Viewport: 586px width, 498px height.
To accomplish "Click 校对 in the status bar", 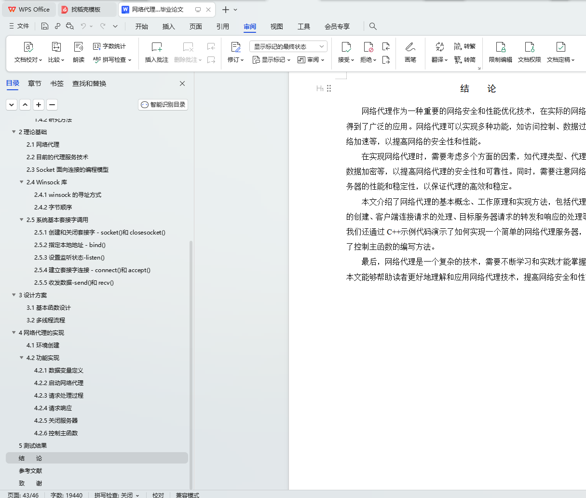I will pyautogui.click(x=158, y=495).
